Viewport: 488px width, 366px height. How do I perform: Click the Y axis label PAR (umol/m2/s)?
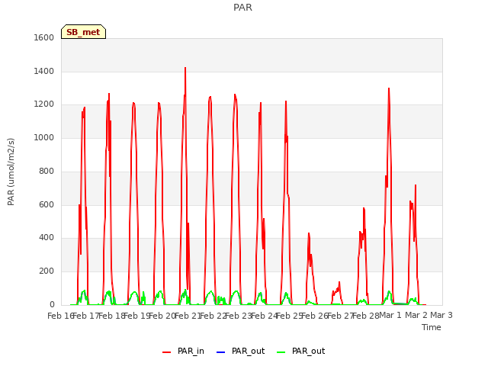11,172
